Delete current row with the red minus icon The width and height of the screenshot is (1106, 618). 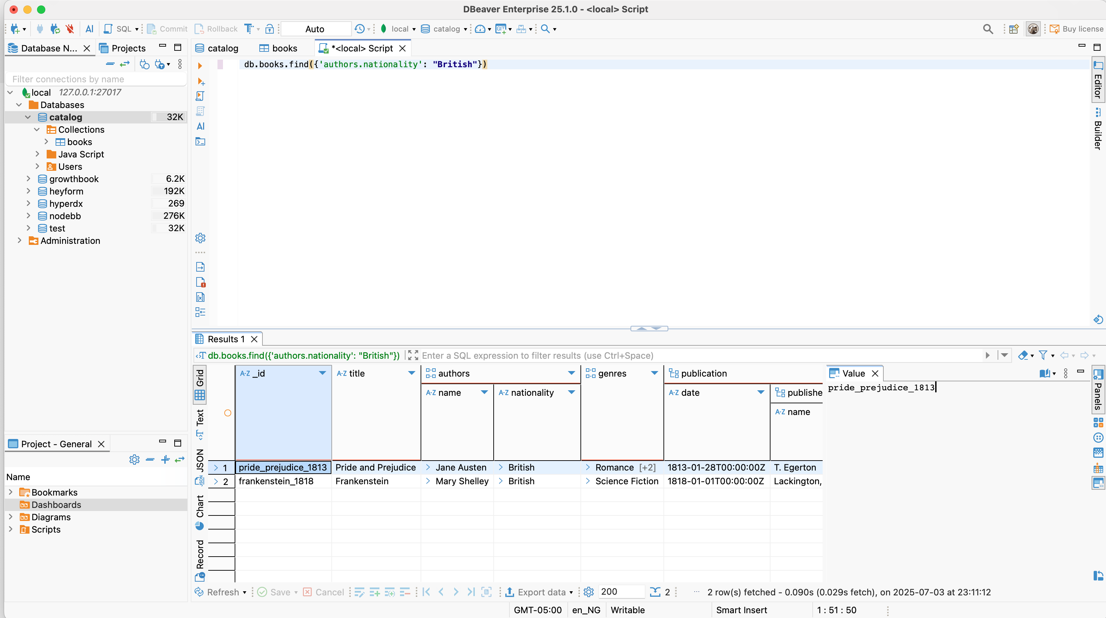coord(405,592)
